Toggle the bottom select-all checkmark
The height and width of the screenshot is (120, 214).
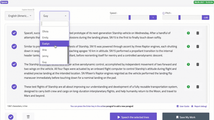[11, 117]
